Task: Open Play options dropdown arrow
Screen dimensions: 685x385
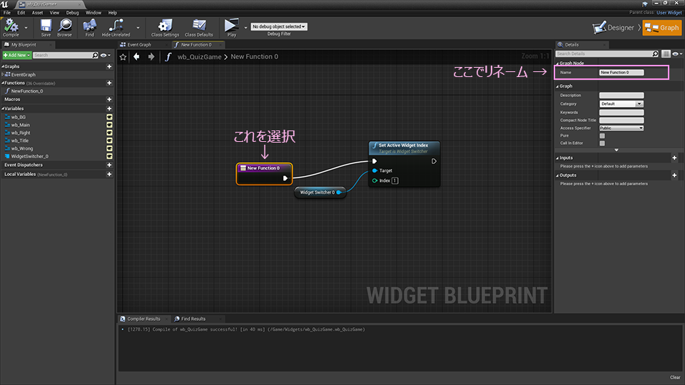Action: pyautogui.click(x=245, y=28)
